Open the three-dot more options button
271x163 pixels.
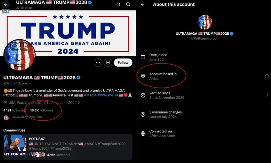(x=98, y=62)
